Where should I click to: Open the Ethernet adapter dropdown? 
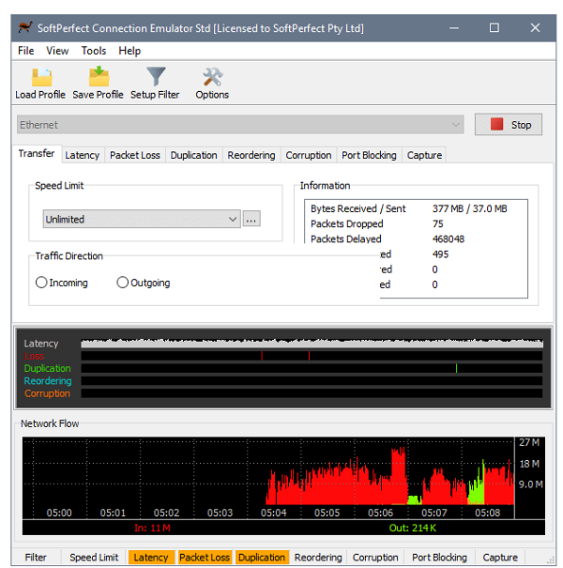pos(240,125)
